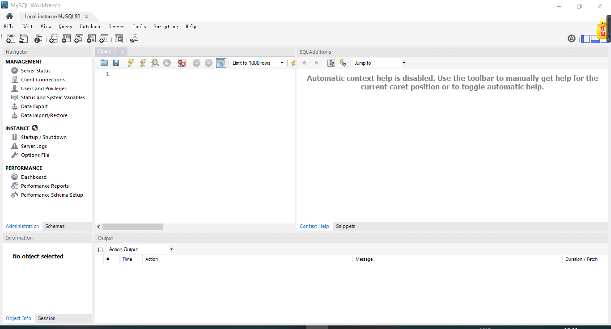Go forward in context help
Viewport: 611px width, 329px height.
(x=317, y=63)
